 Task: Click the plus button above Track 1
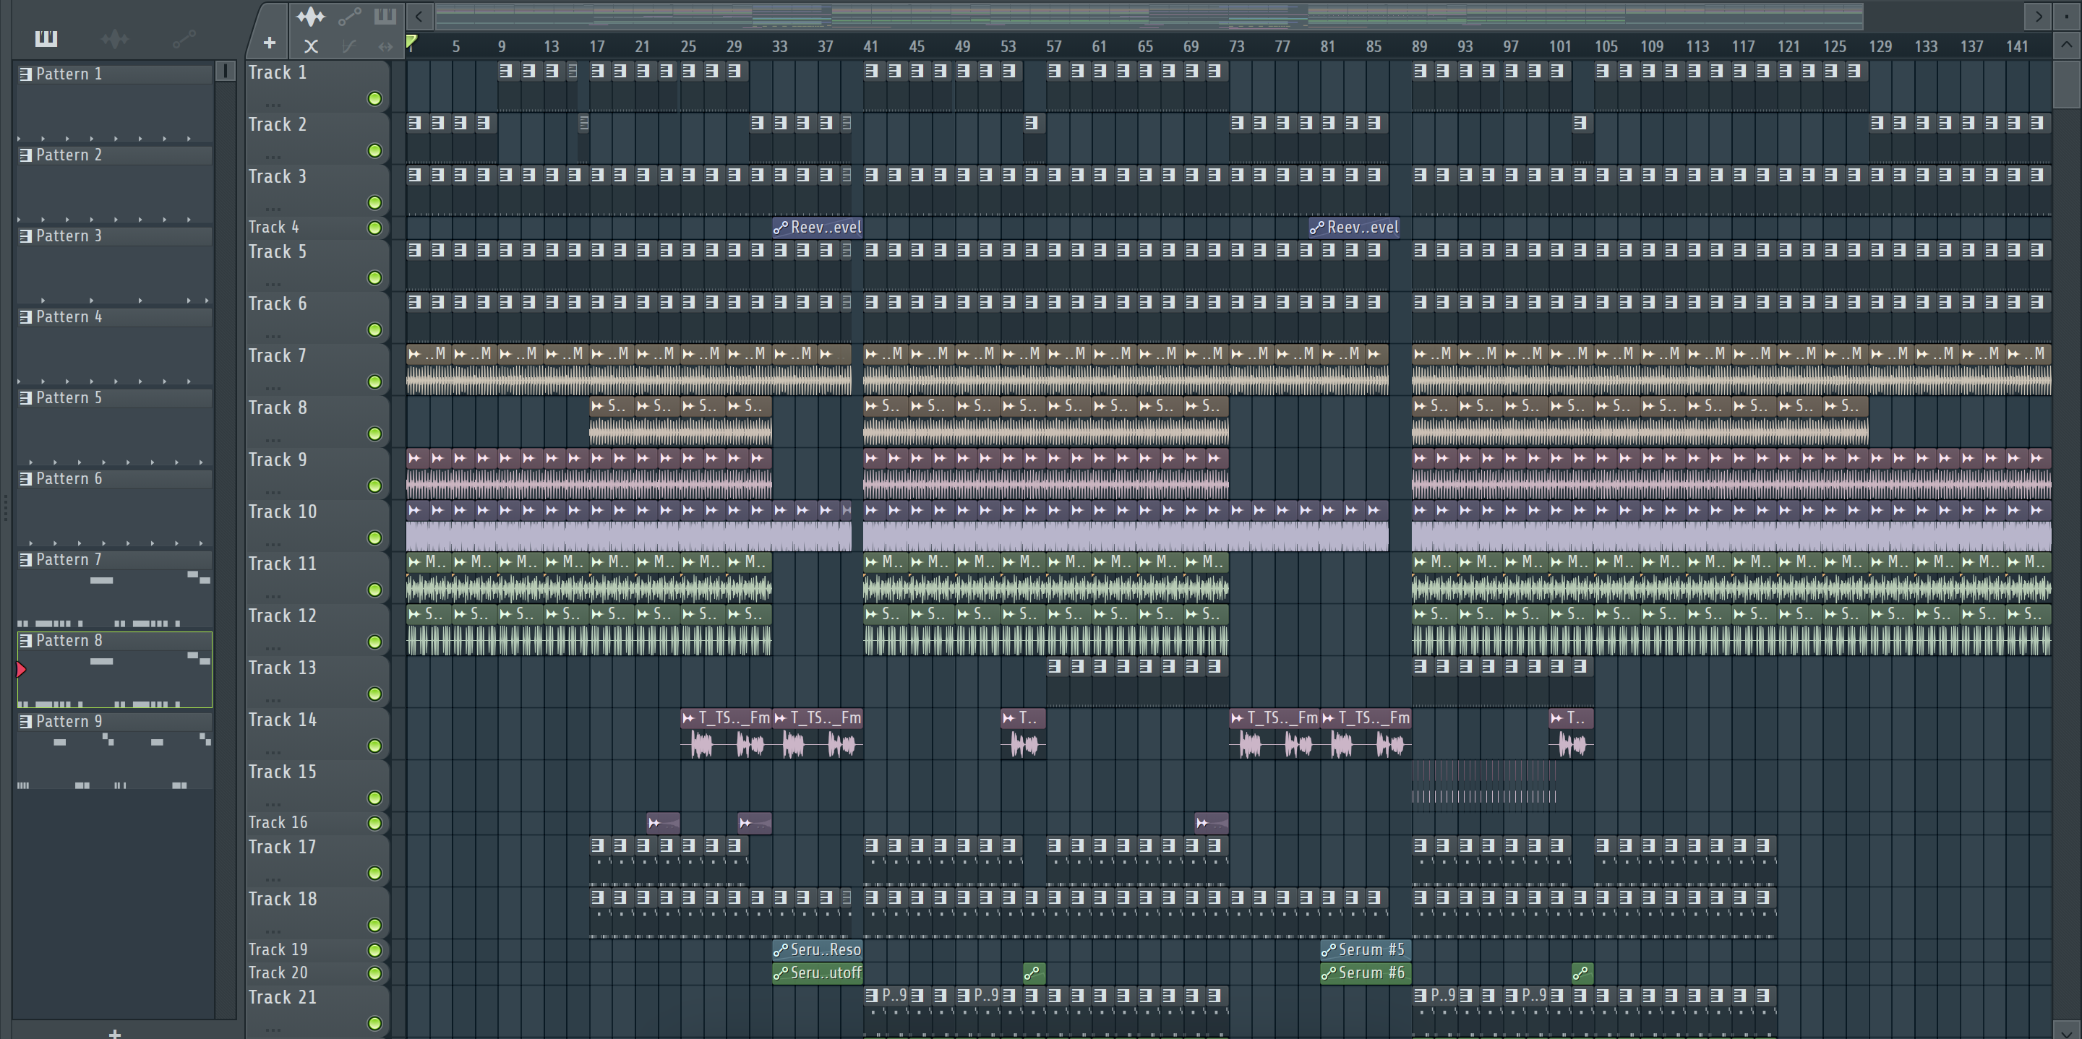point(269,43)
